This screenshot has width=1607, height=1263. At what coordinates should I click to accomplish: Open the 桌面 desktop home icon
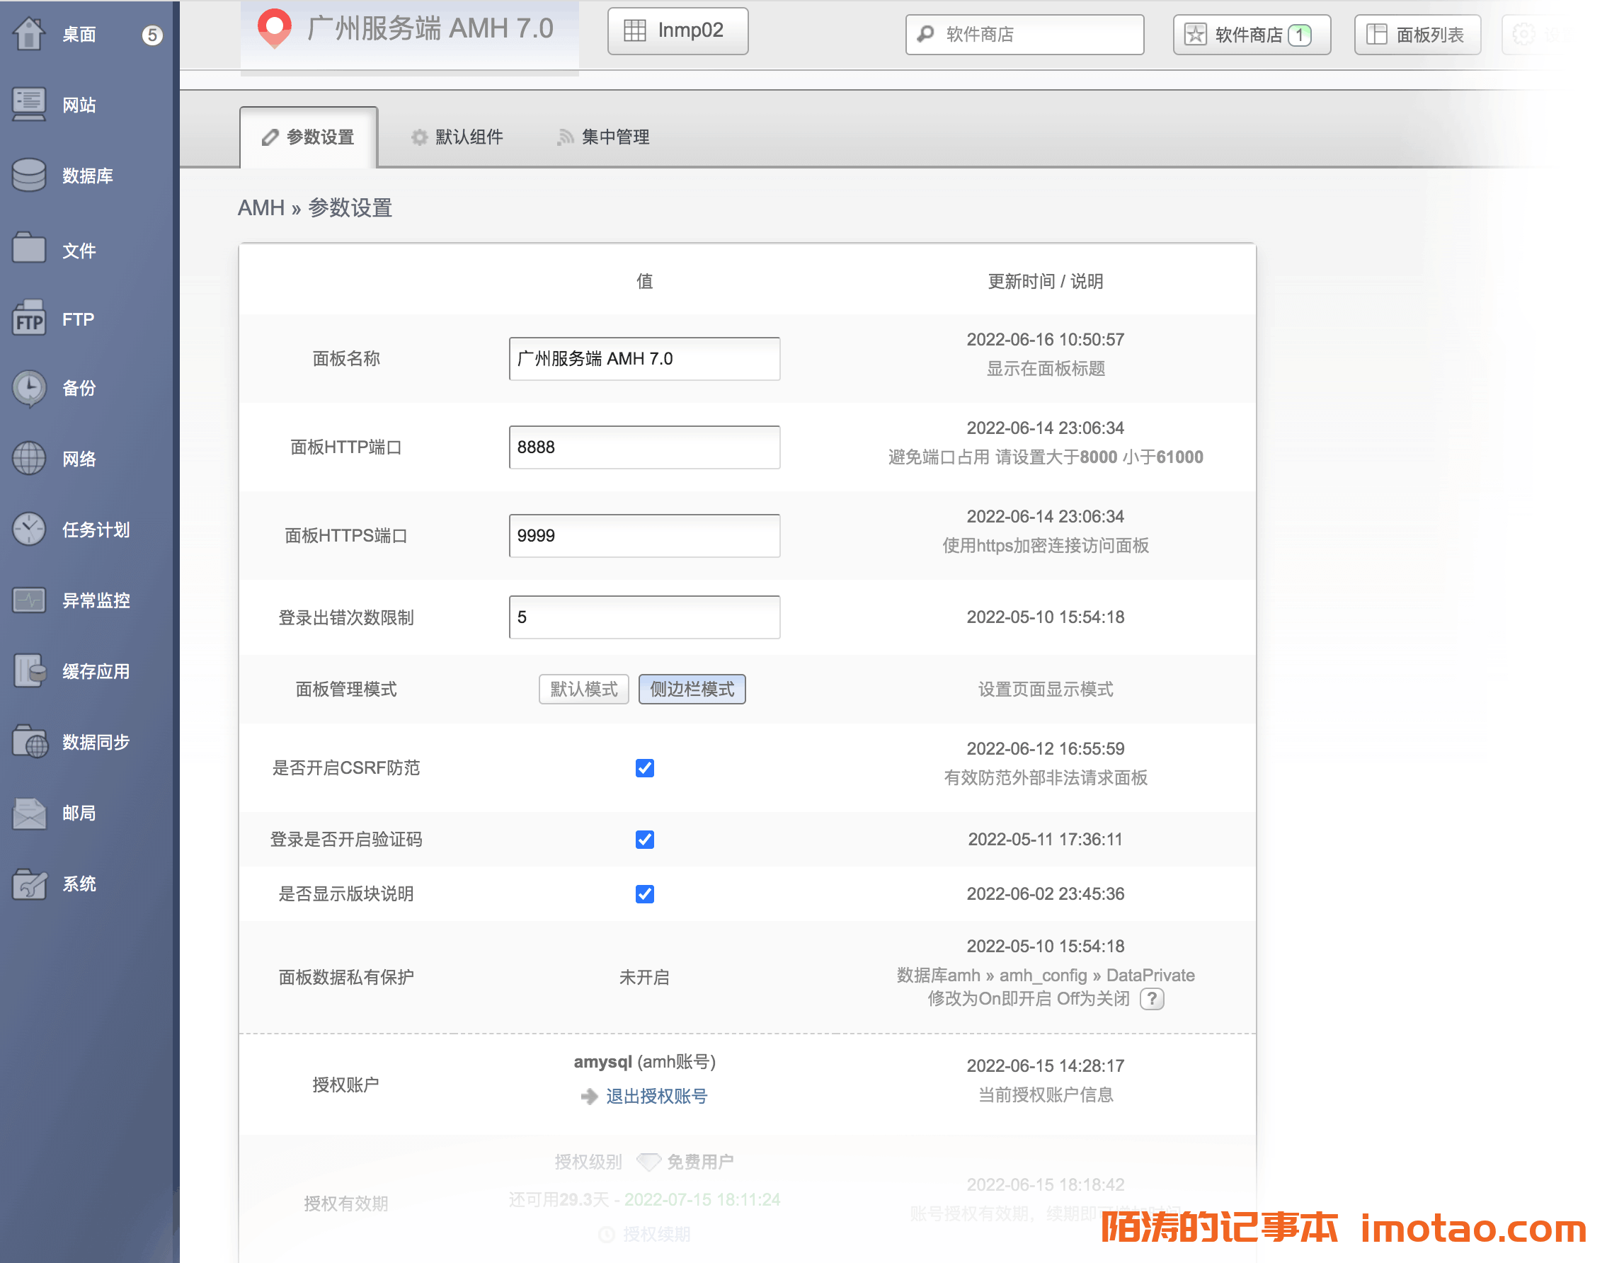[x=29, y=34]
